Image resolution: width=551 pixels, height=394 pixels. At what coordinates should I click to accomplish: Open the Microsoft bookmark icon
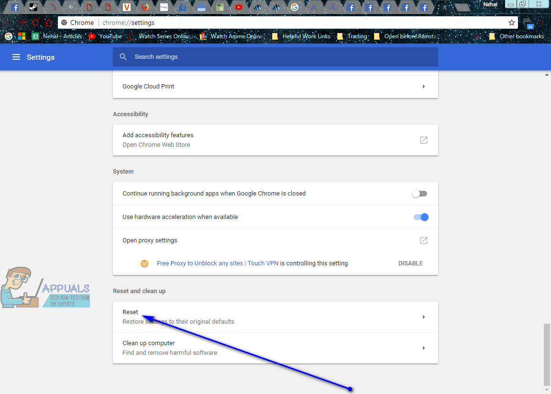[22, 36]
